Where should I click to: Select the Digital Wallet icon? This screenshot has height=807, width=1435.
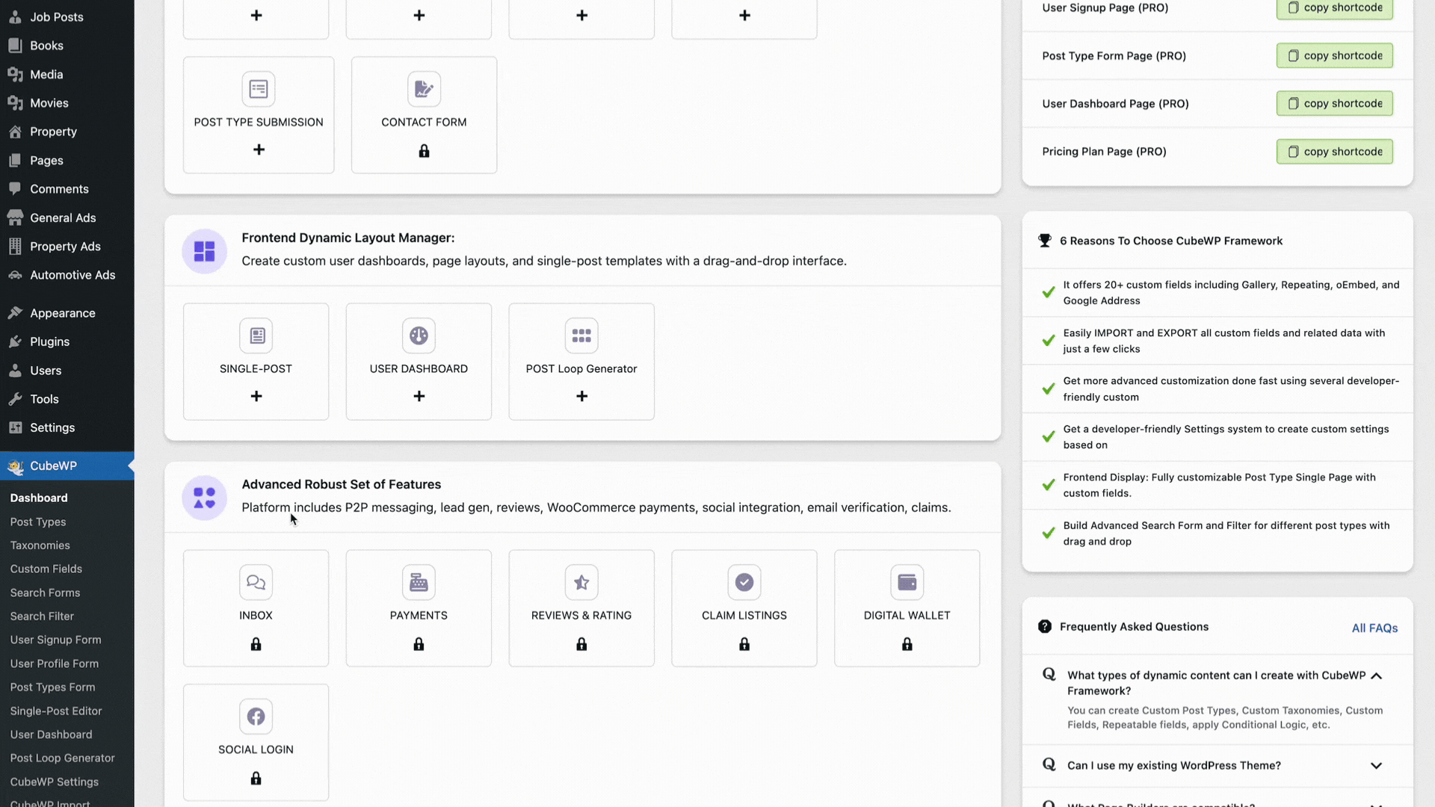[907, 582]
